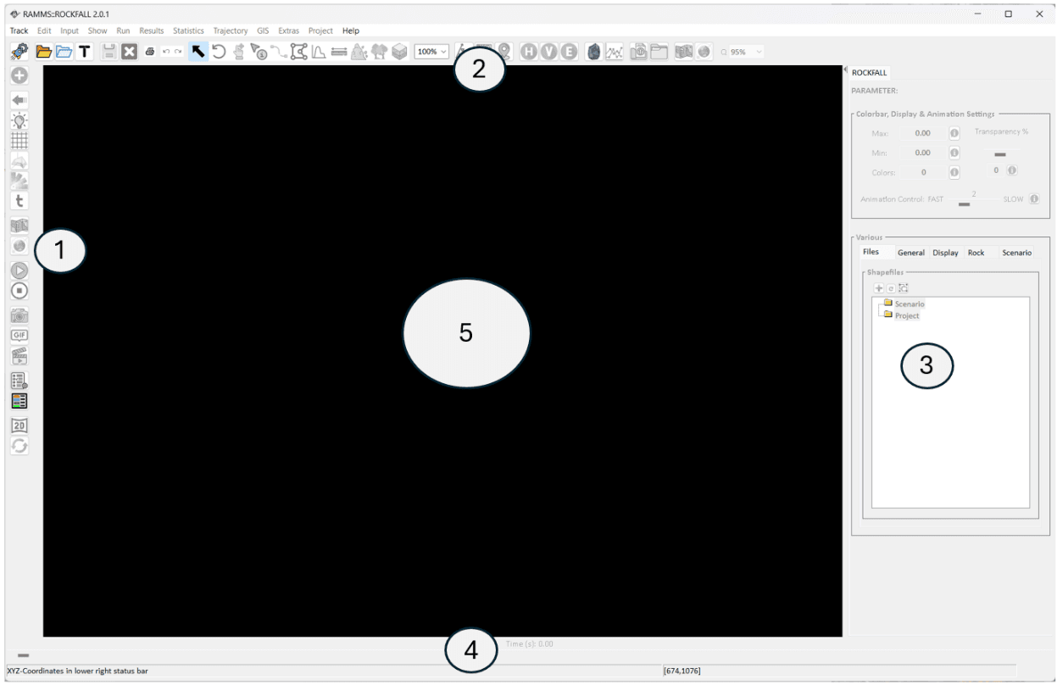
Task: Click the light bulb icon in sidebar
Action: pos(19,119)
